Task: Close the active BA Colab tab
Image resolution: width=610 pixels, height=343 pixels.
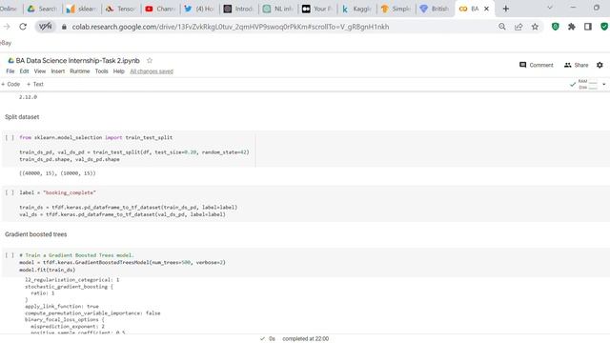Action: point(486,9)
